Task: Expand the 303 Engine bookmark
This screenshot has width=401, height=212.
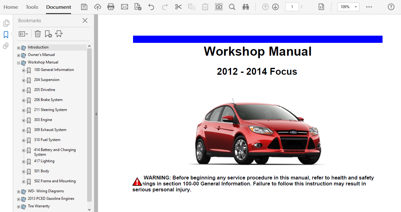Action: pos(23,120)
